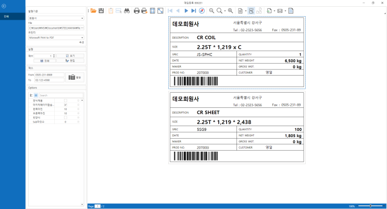Click the 1,805 kg net weight value

point(293,136)
